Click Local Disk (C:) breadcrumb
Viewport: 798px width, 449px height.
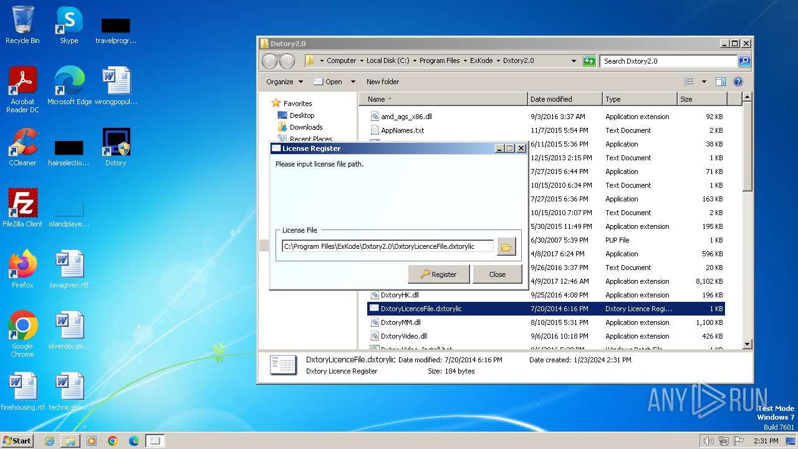click(388, 61)
